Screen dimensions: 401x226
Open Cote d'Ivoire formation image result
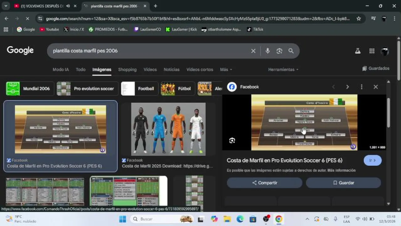(x=61, y=129)
